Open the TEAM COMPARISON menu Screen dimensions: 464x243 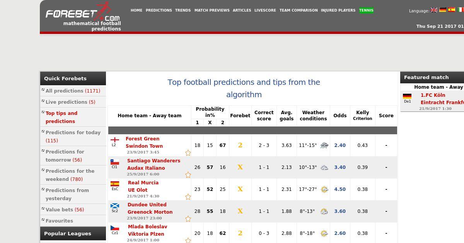click(x=299, y=10)
